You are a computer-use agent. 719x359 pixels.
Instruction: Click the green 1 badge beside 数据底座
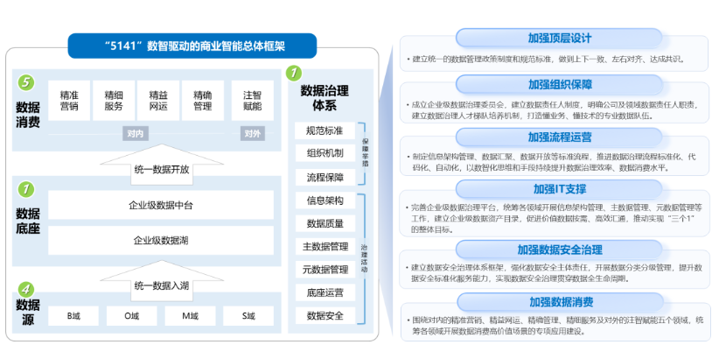point(25,188)
